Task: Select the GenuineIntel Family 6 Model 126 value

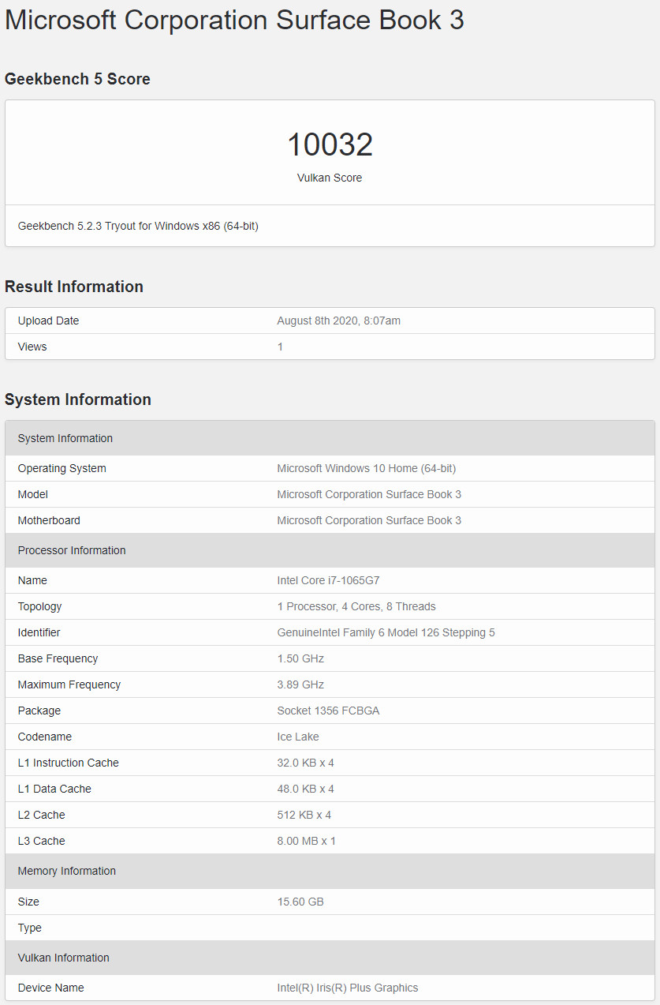Action: pos(386,632)
